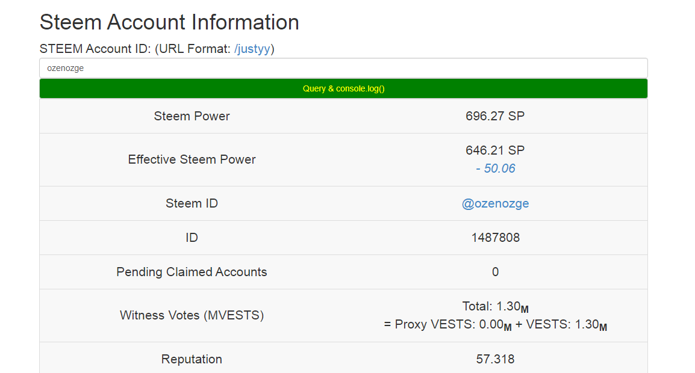
Task: Click the Proxy VESTS breakdown line
Action: pyautogui.click(x=495, y=324)
